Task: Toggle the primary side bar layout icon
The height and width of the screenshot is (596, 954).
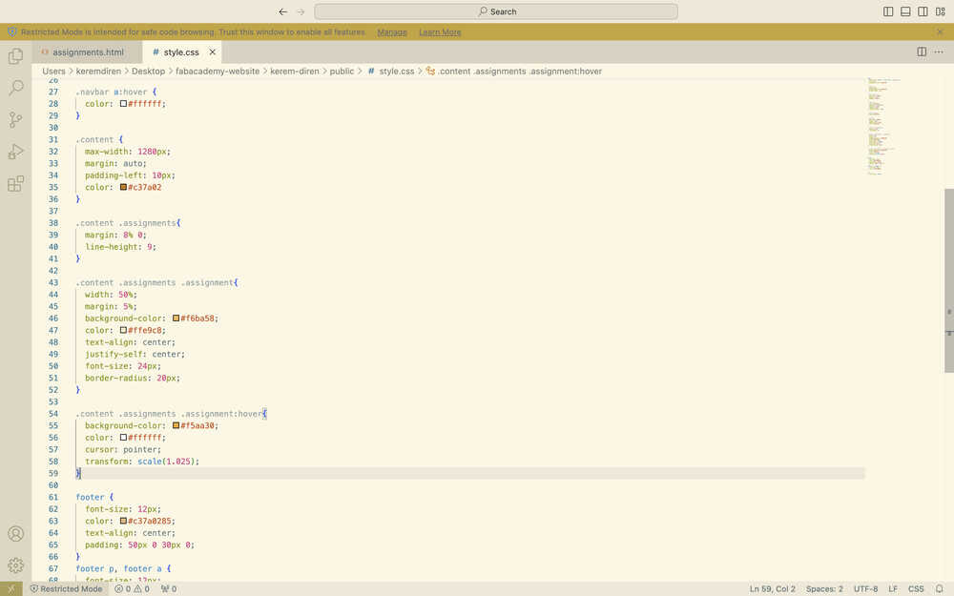Action: pyautogui.click(x=888, y=11)
